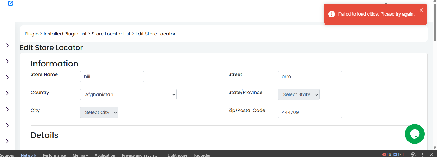The image size is (437, 157).
Task: Switch to the Lighthouse tab in DevTools
Action: coord(177,155)
